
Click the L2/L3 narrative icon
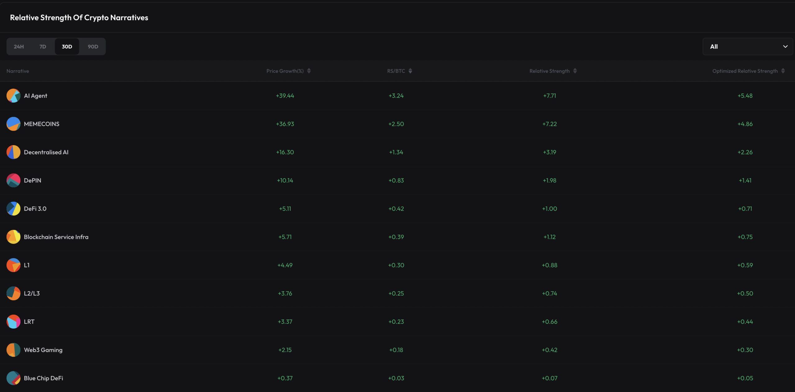click(x=13, y=293)
